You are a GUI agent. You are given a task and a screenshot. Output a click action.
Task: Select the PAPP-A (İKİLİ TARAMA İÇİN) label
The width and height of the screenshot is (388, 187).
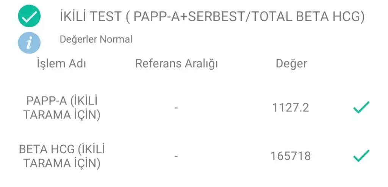62,108
